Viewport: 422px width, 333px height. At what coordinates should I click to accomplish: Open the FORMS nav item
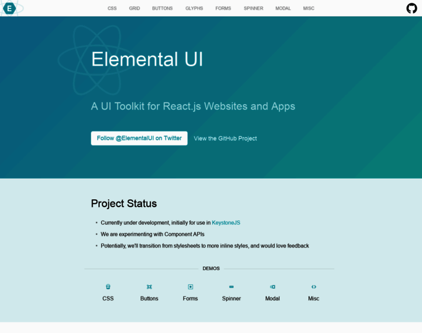[x=223, y=8]
